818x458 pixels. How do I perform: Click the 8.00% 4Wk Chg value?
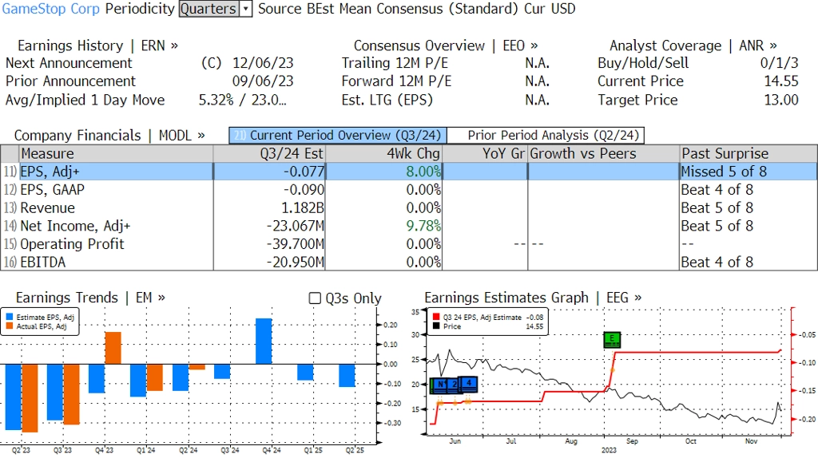(423, 172)
